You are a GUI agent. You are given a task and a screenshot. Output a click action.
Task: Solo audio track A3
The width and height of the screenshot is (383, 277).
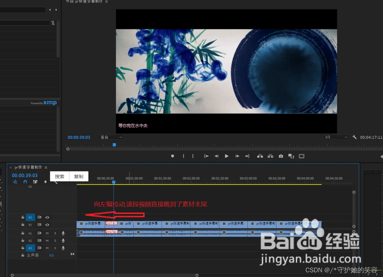tap(55, 248)
